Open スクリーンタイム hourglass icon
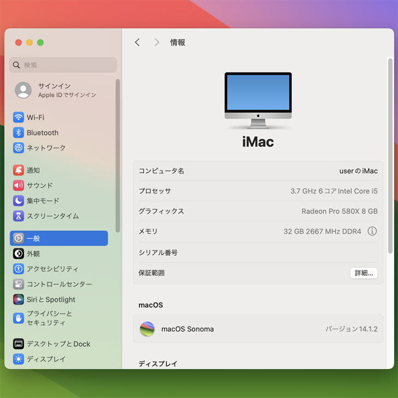The height and width of the screenshot is (398, 398). [x=19, y=216]
